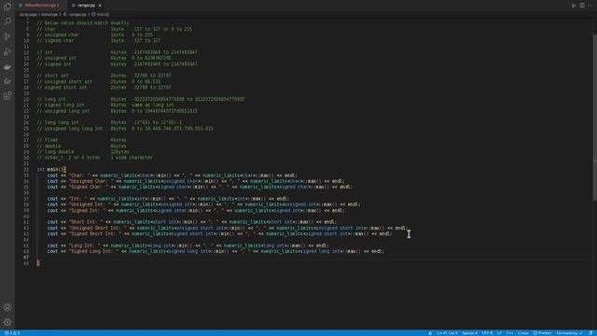This screenshot has width=597, height=336.
Task: Open the Explorer view in activity bar
Action: coord(7,7)
